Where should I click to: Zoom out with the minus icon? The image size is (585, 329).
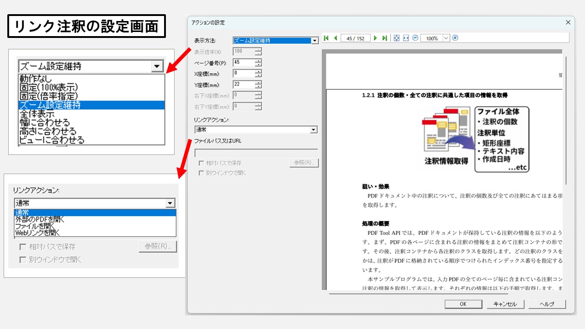[x=415, y=38]
